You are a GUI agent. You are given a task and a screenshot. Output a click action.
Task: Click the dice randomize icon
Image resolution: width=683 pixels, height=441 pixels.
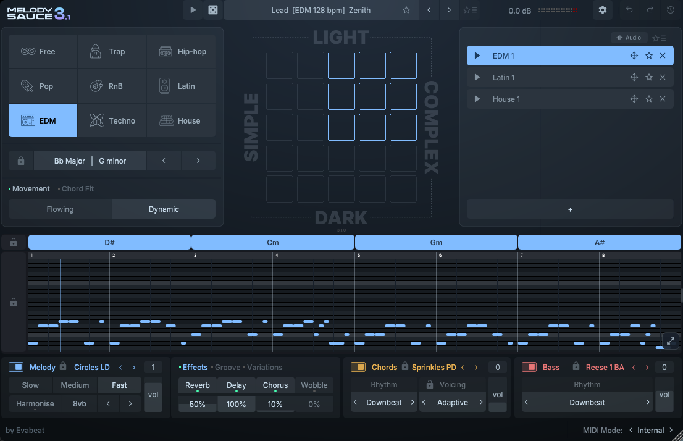click(213, 10)
